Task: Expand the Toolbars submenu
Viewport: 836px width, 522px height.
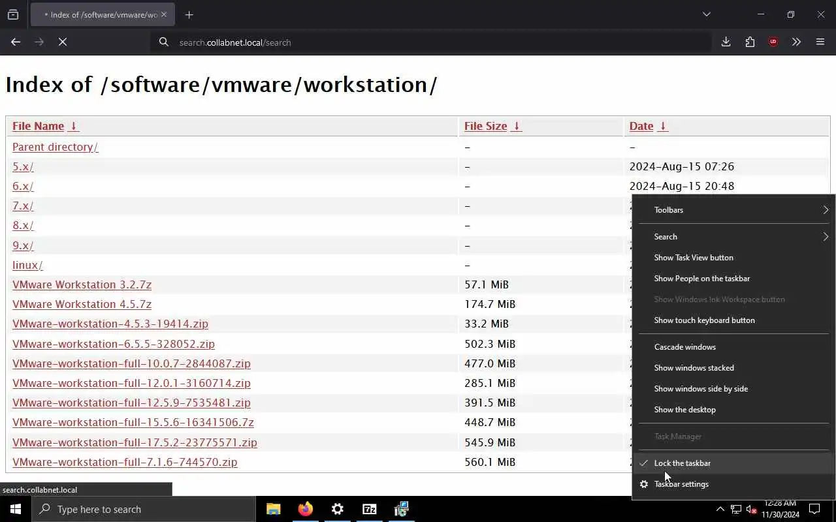Action: click(733, 210)
